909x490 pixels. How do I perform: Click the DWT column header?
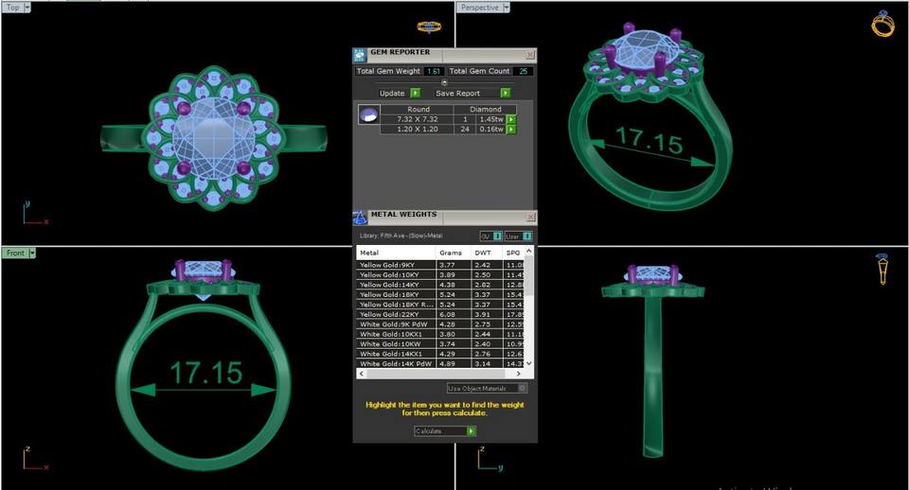[486, 253]
